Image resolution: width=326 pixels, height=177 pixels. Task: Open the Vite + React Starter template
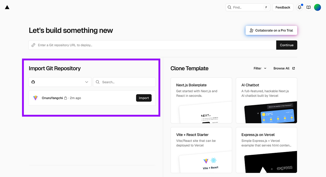click(x=201, y=150)
